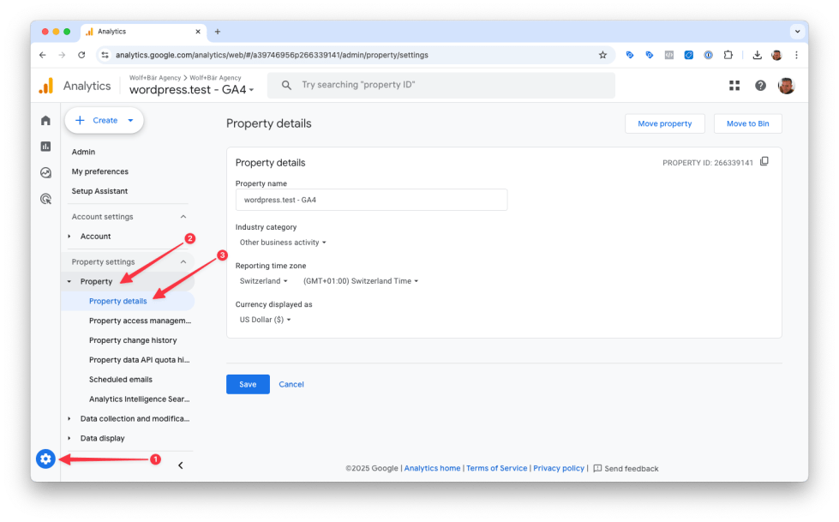Click the search magnifier icon

pyautogui.click(x=286, y=85)
